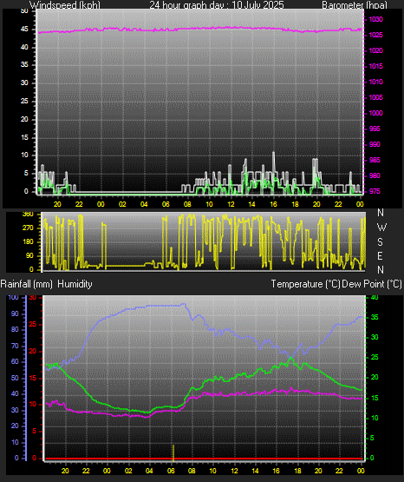Click the 360 wind direction scale value
The height and width of the screenshot is (482, 404).
pyautogui.click(x=28, y=215)
